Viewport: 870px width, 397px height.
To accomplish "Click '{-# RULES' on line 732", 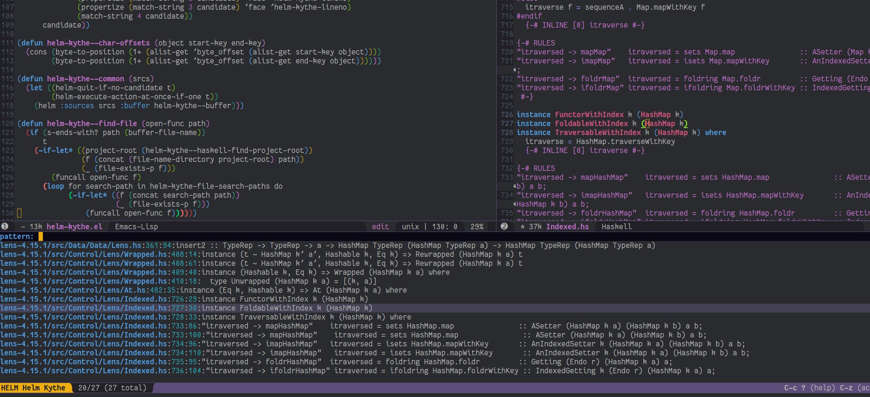I will click(536, 168).
